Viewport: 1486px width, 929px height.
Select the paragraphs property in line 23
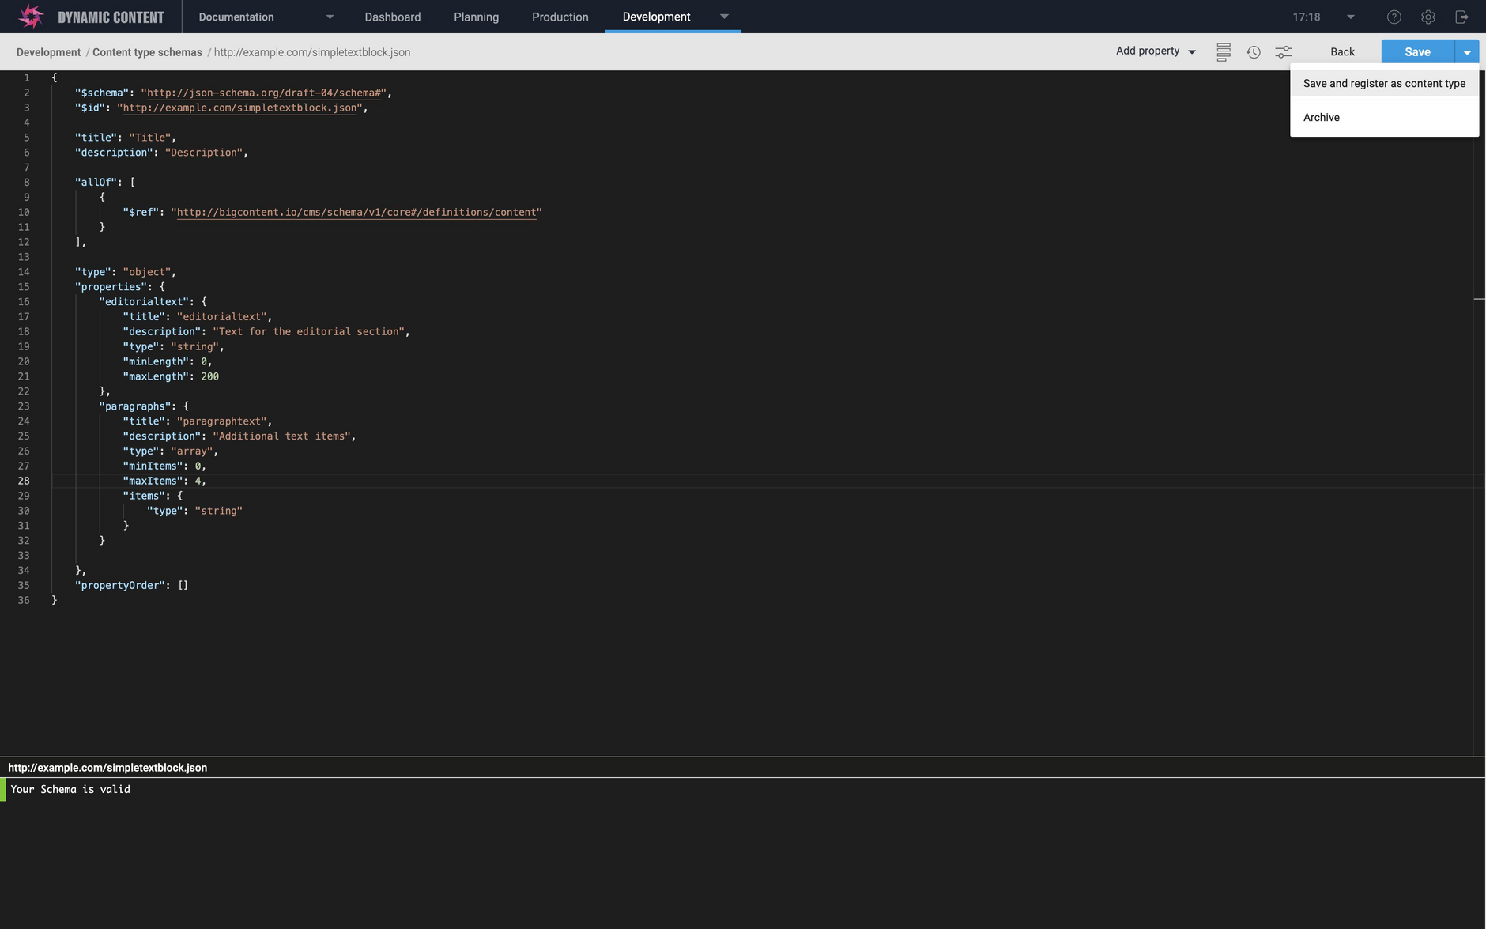pos(134,406)
